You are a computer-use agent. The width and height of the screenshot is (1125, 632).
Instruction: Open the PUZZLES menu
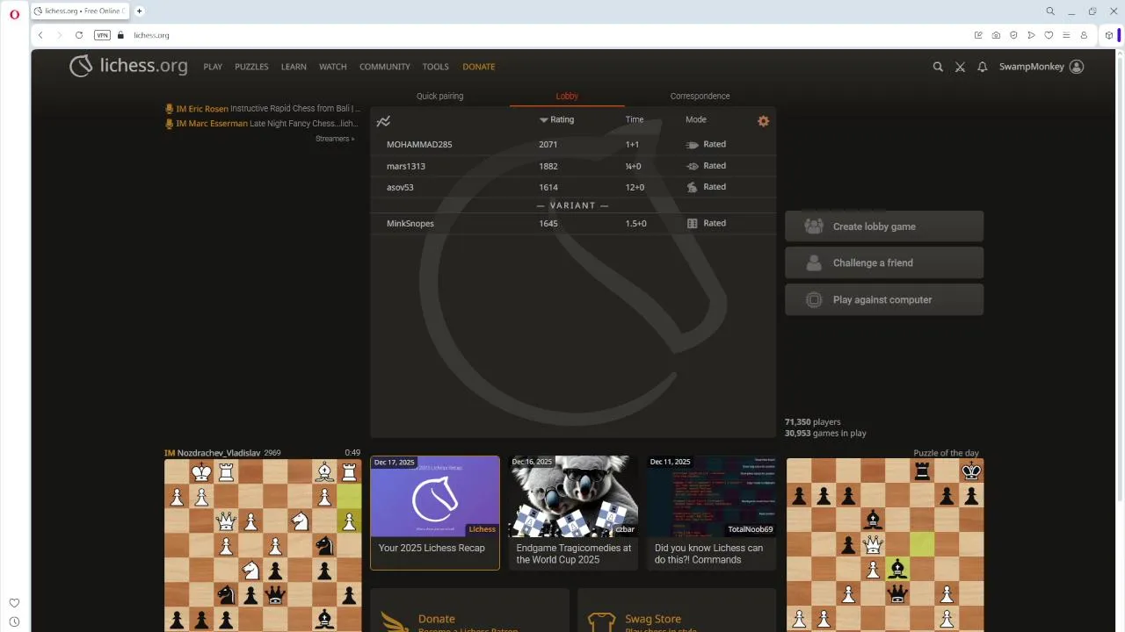(x=251, y=67)
